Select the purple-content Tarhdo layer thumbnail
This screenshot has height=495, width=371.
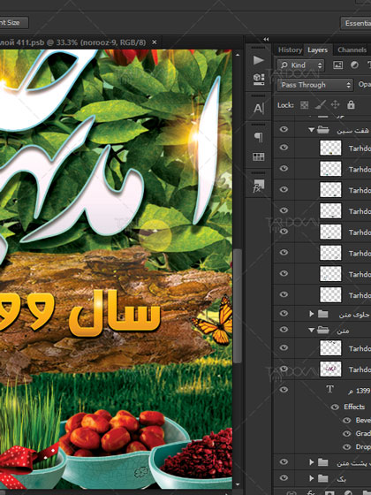click(330, 369)
